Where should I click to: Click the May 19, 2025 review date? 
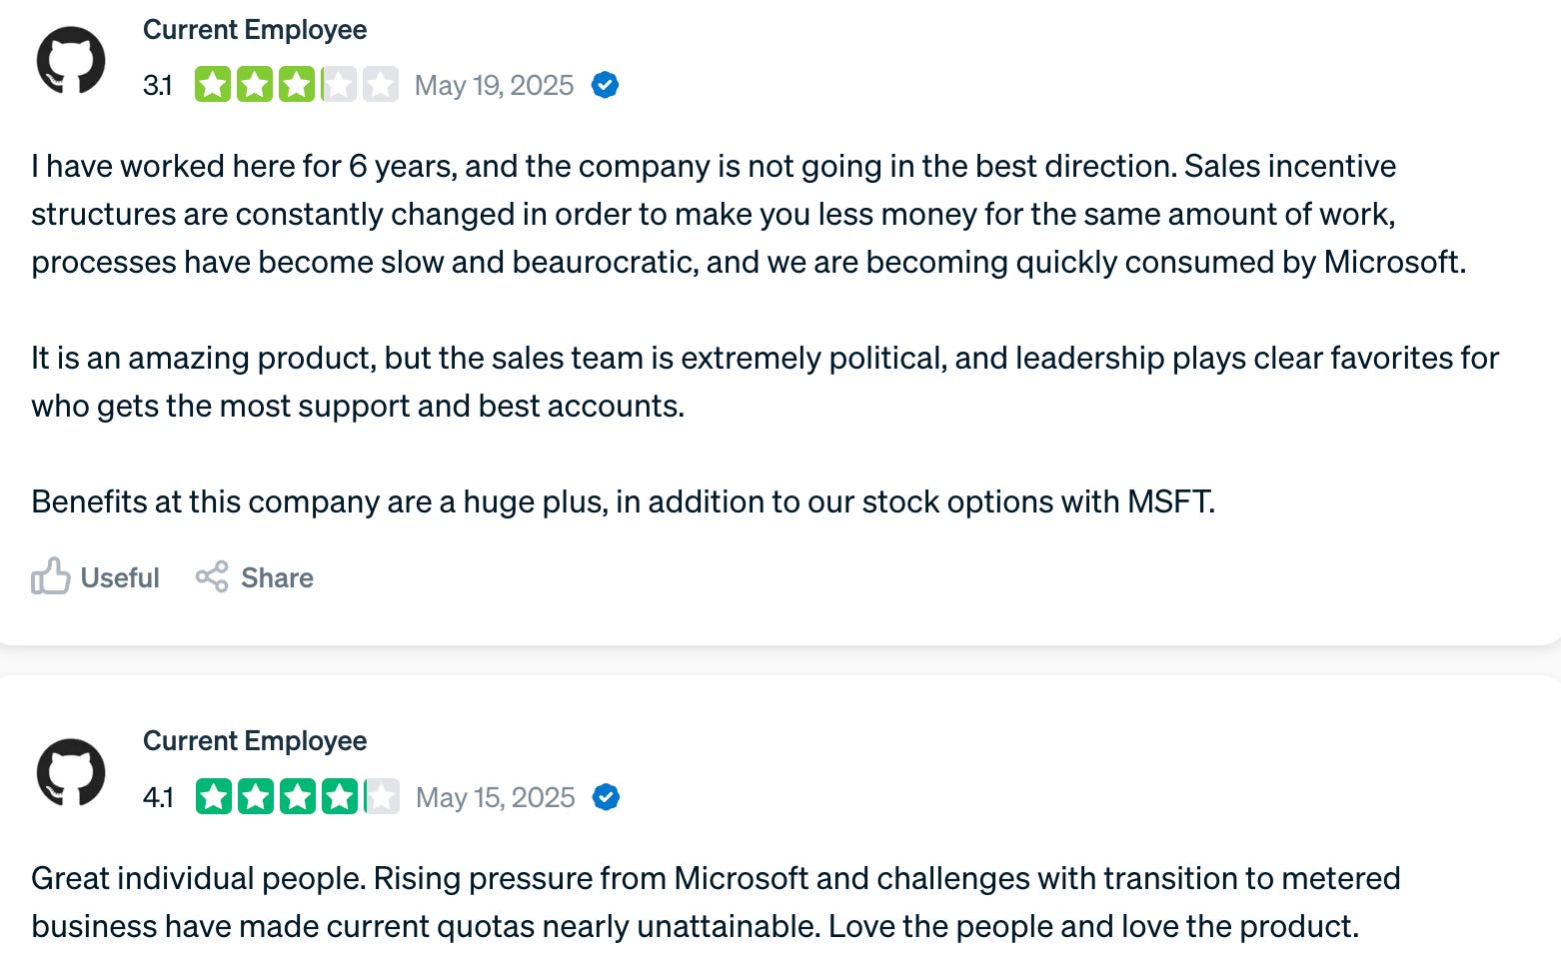pos(494,85)
